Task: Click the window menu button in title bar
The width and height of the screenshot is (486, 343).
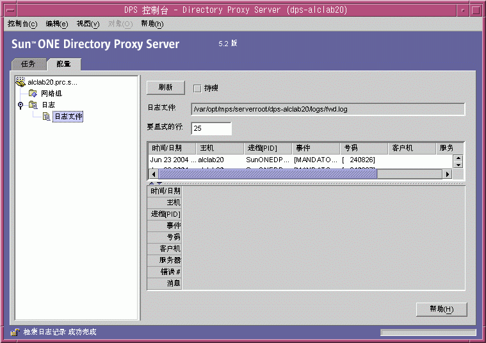Action: (11, 10)
